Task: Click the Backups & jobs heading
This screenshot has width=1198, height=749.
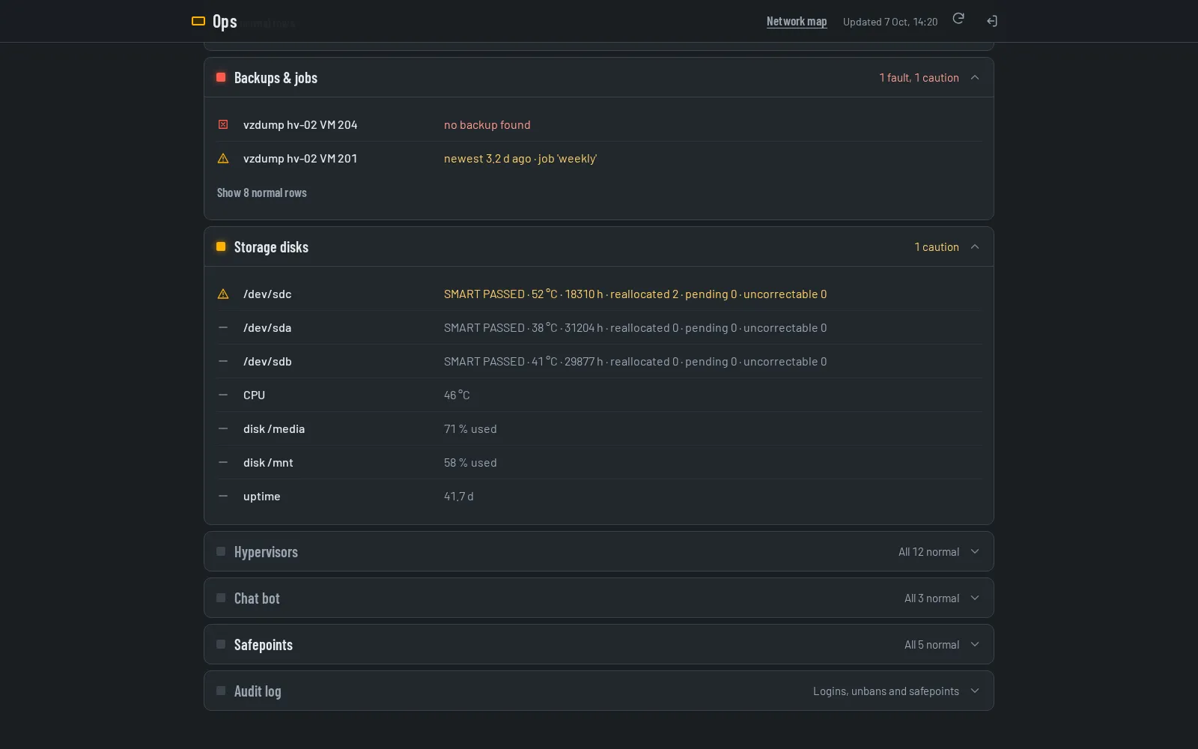Action: (x=276, y=78)
